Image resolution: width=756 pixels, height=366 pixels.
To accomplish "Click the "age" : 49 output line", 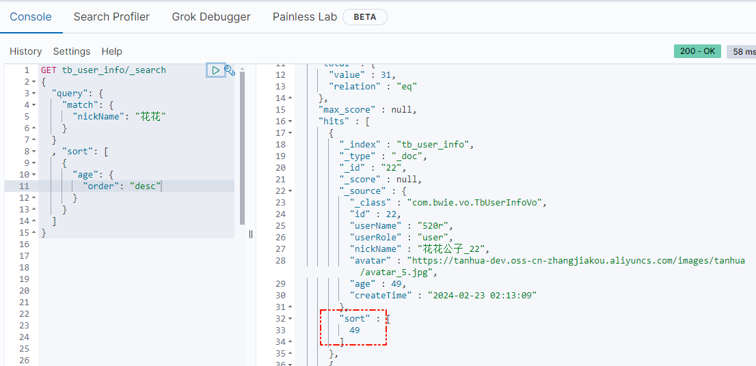I will 377,283.
